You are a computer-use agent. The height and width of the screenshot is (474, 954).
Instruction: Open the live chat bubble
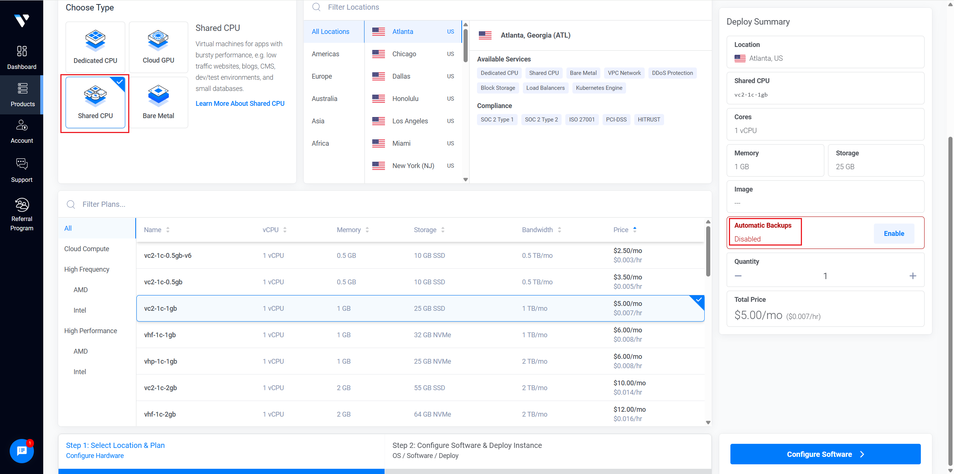[x=22, y=451]
